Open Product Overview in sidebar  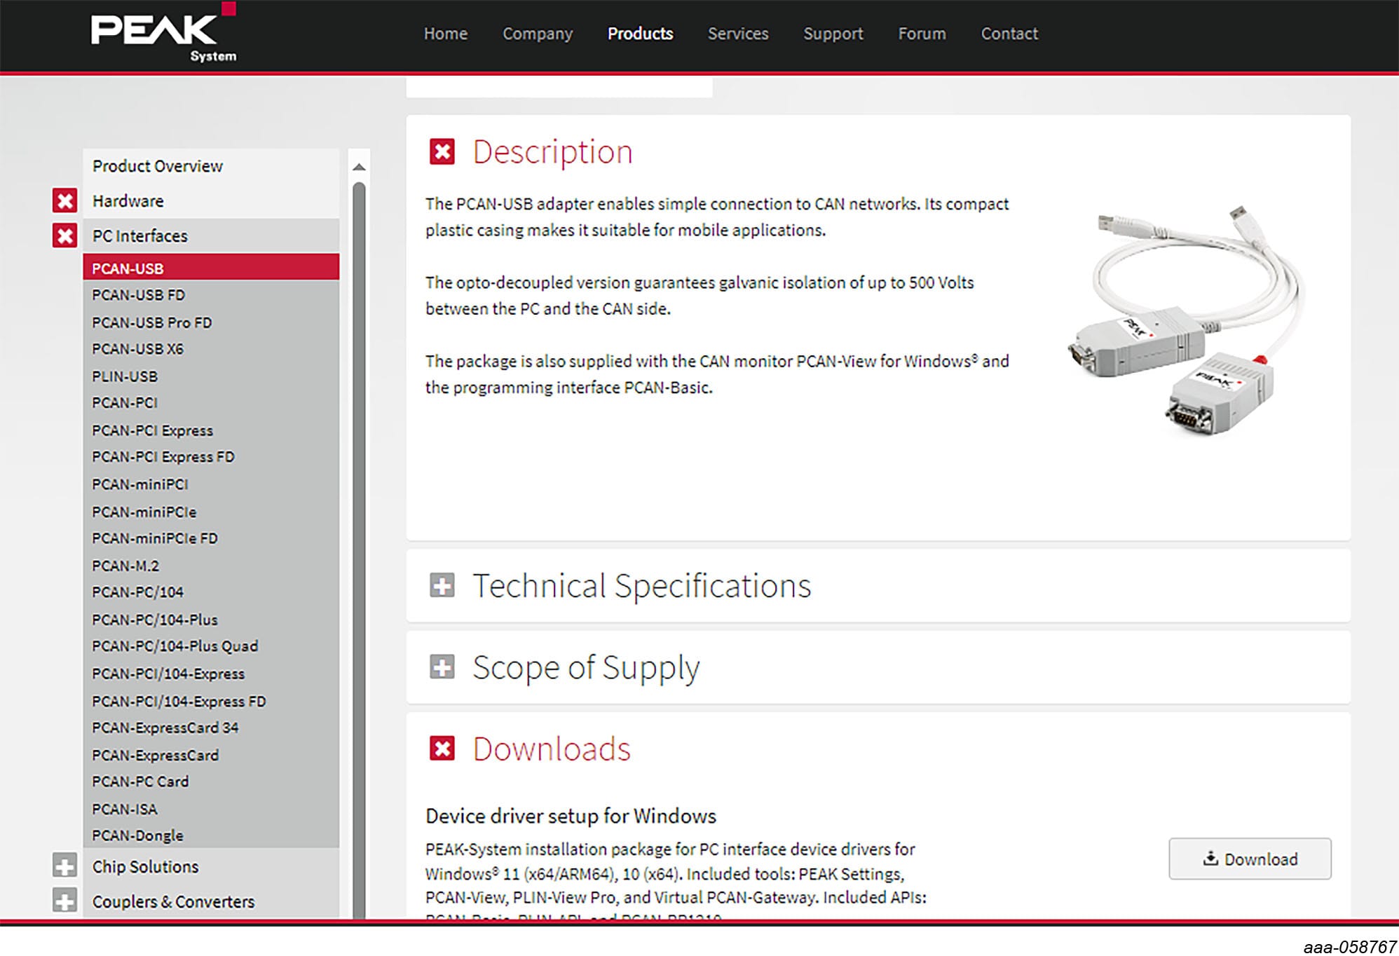pos(158,166)
